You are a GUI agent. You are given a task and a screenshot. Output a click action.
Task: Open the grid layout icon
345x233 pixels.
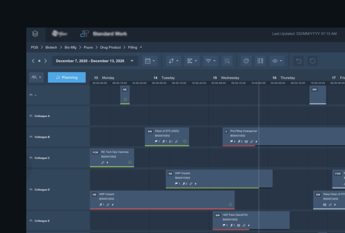pyautogui.click(x=190, y=61)
